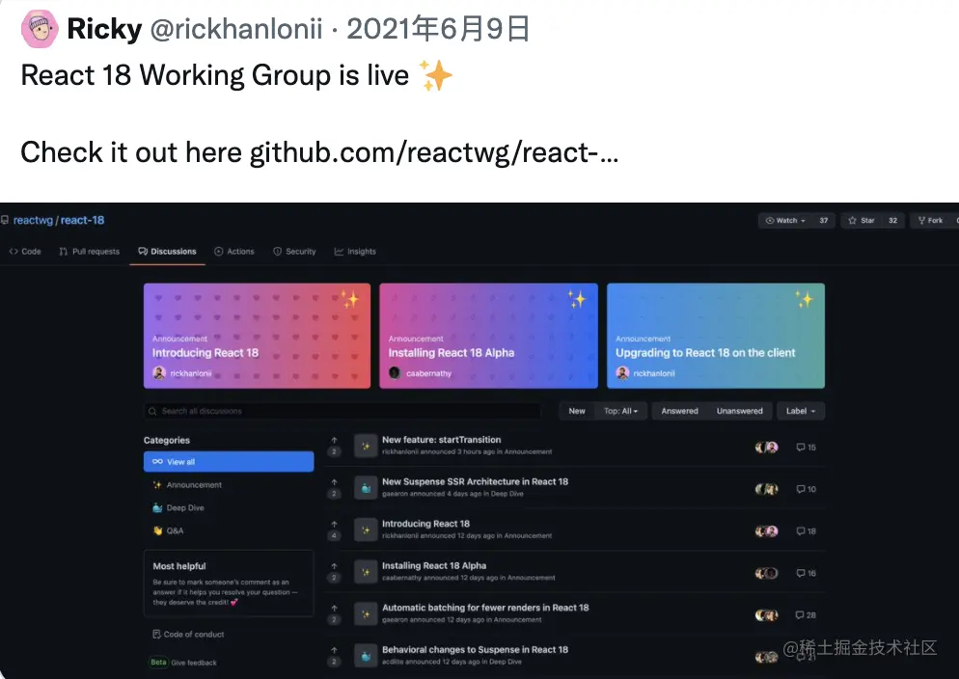Upvote the startTransition discussion arrow
This screenshot has height=679, width=959.
point(334,440)
